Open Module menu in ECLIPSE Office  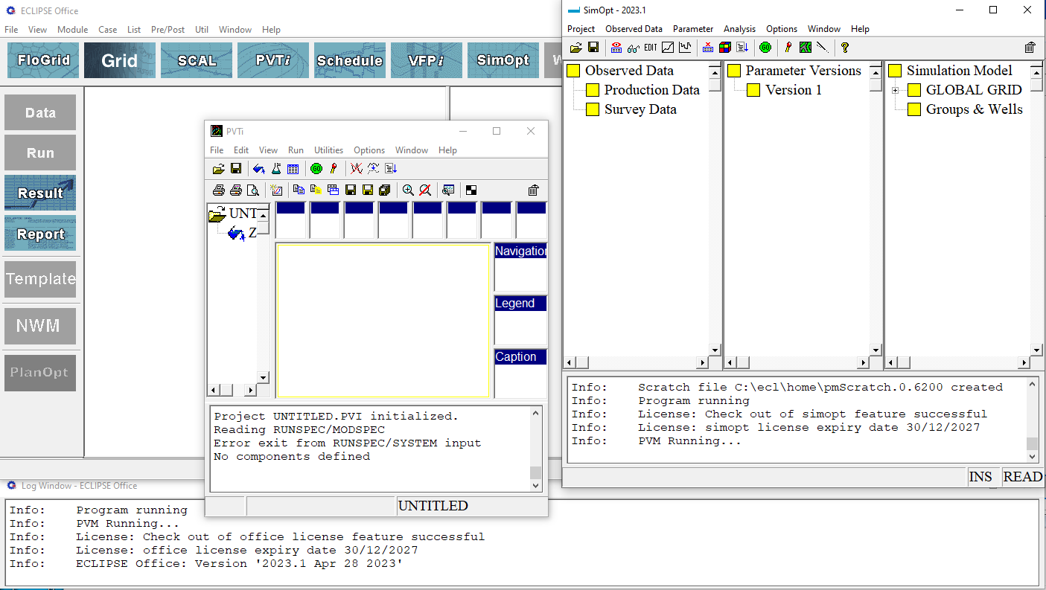(x=73, y=30)
